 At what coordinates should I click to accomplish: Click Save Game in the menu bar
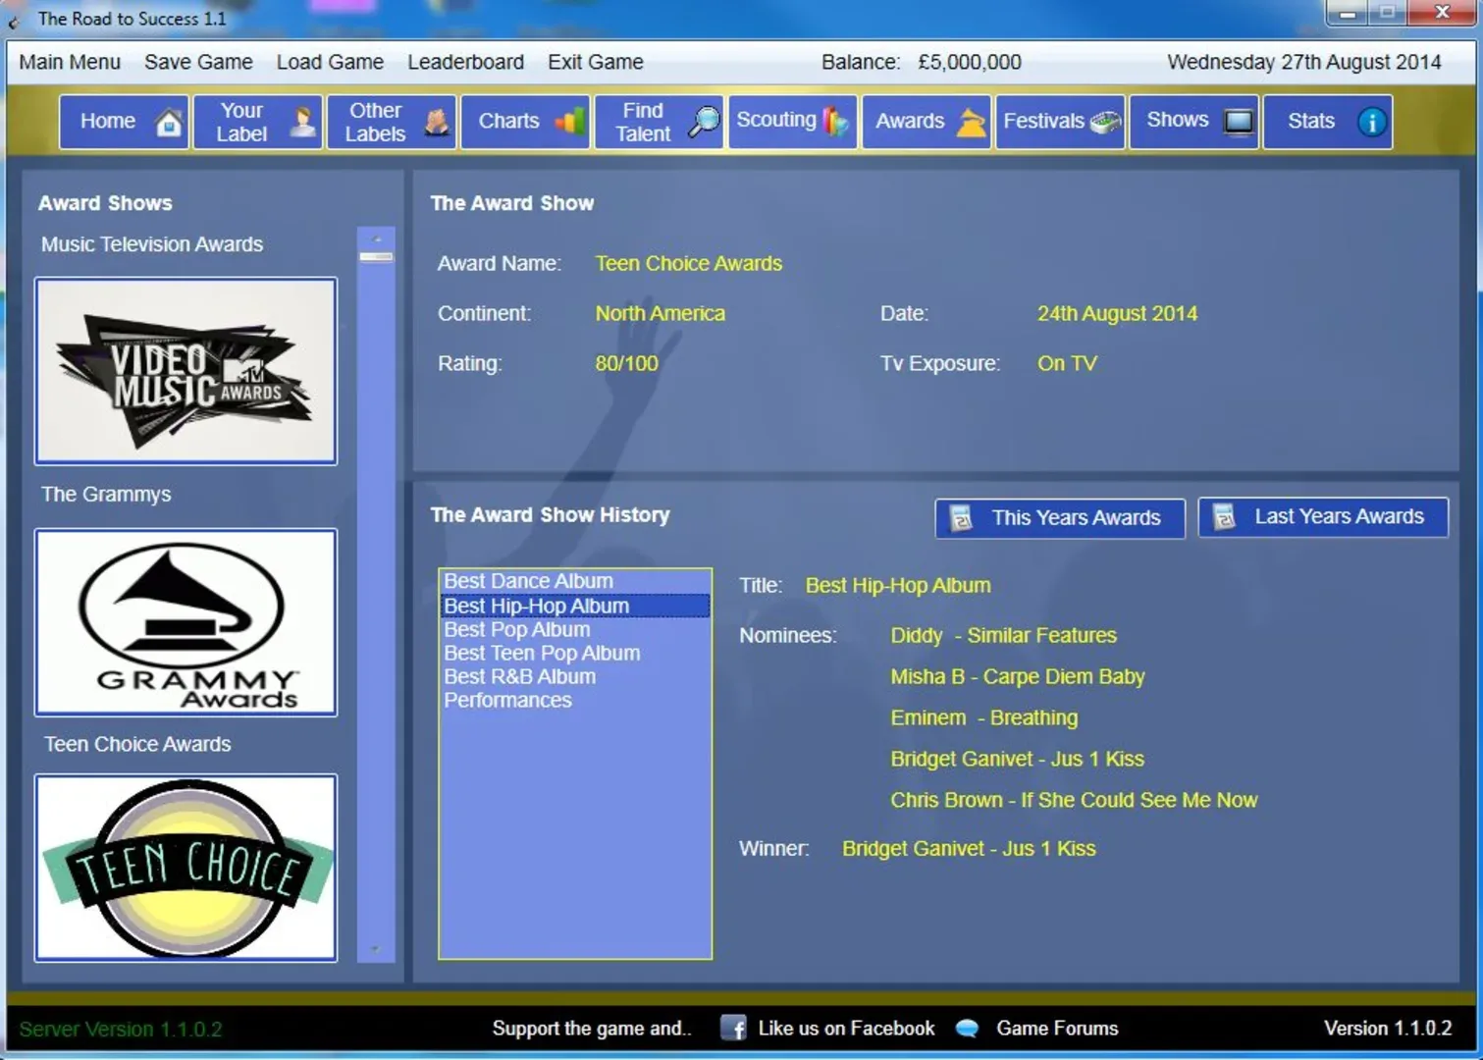tap(198, 62)
